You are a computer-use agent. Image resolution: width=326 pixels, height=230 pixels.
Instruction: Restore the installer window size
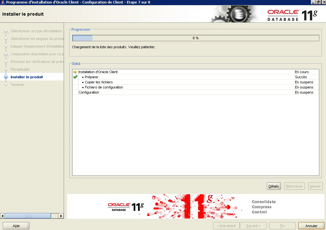[318, 2]
